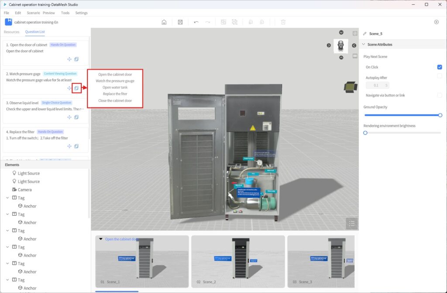This screenshot has height=293, width=447.
Task: Click the Undo arrow in the toolbar
Action: (x=196, y=22)
